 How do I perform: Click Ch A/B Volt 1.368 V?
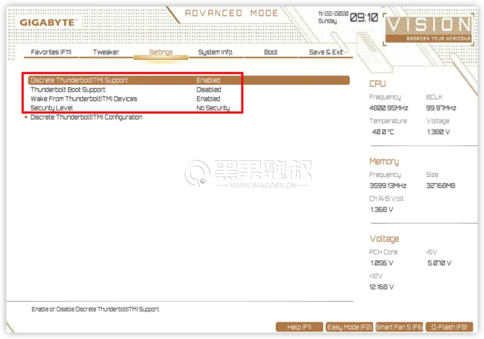tap(382, 210)
